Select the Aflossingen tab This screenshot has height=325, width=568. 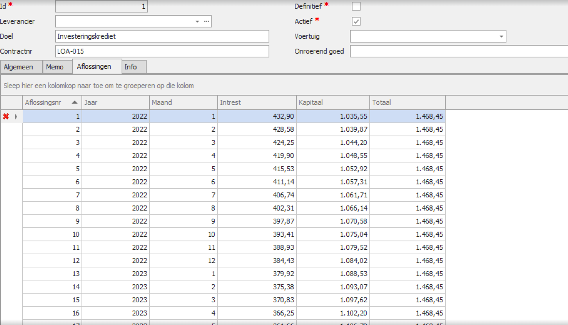click(x=94, y=66)
